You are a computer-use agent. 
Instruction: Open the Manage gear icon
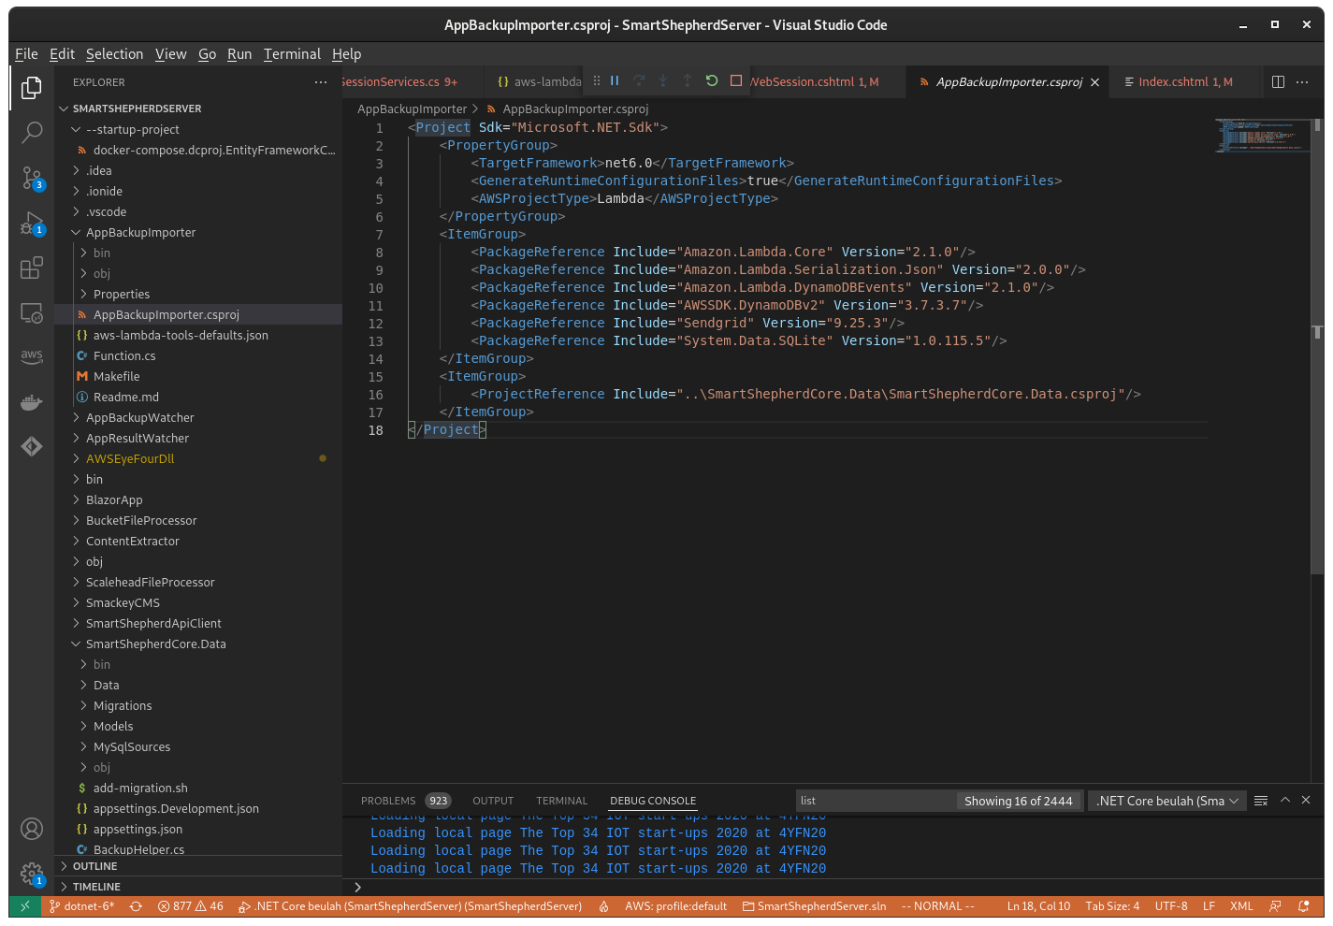pyautogui.click(x=32, y=874)
